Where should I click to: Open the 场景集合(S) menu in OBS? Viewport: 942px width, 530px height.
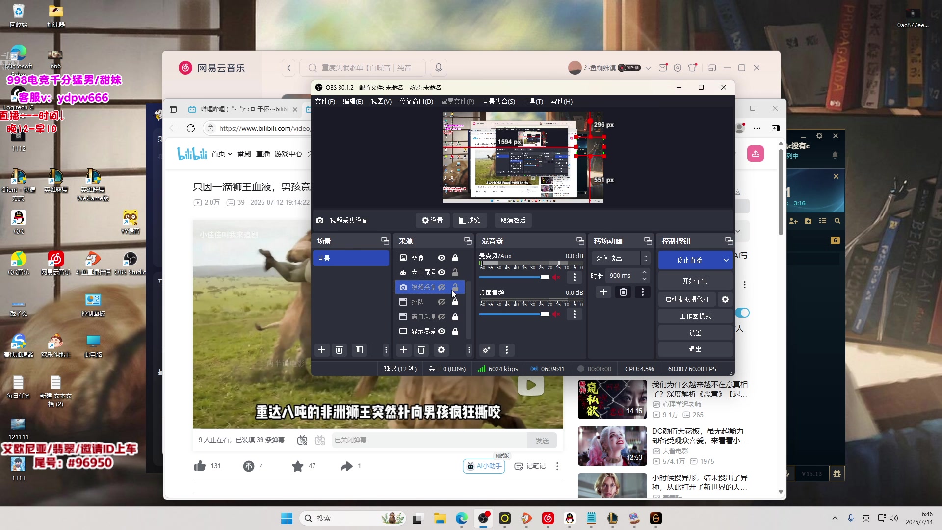pos(498,101)
